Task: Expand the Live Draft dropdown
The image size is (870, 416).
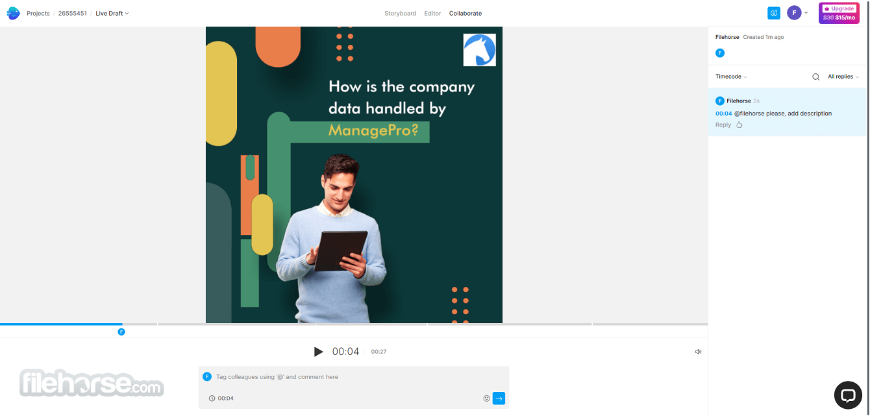Action: 112,14
